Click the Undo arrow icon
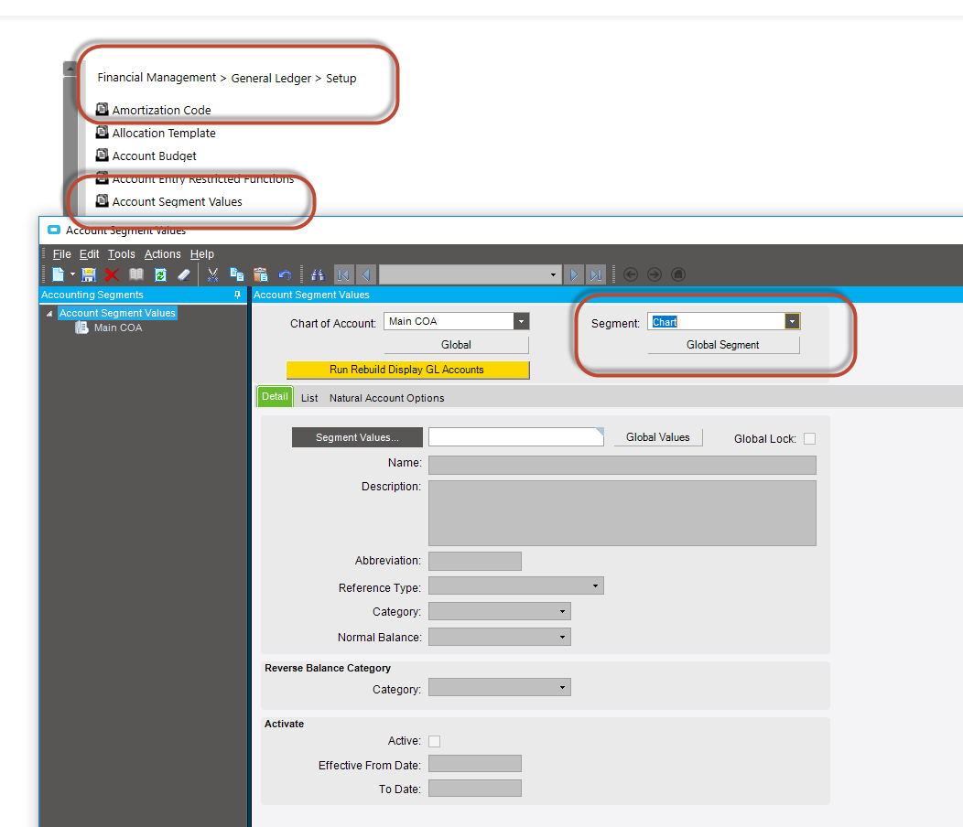 [284, 274]
